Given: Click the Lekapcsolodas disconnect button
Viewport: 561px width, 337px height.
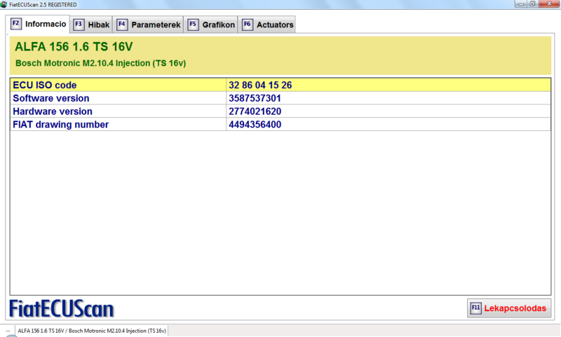Looking at the screenshot, I should pos(509,308).
